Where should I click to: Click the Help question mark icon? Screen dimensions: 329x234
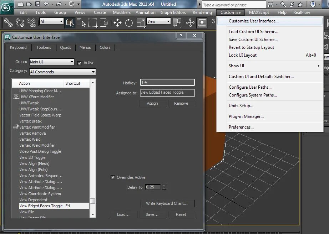click(x=313, y=4)
